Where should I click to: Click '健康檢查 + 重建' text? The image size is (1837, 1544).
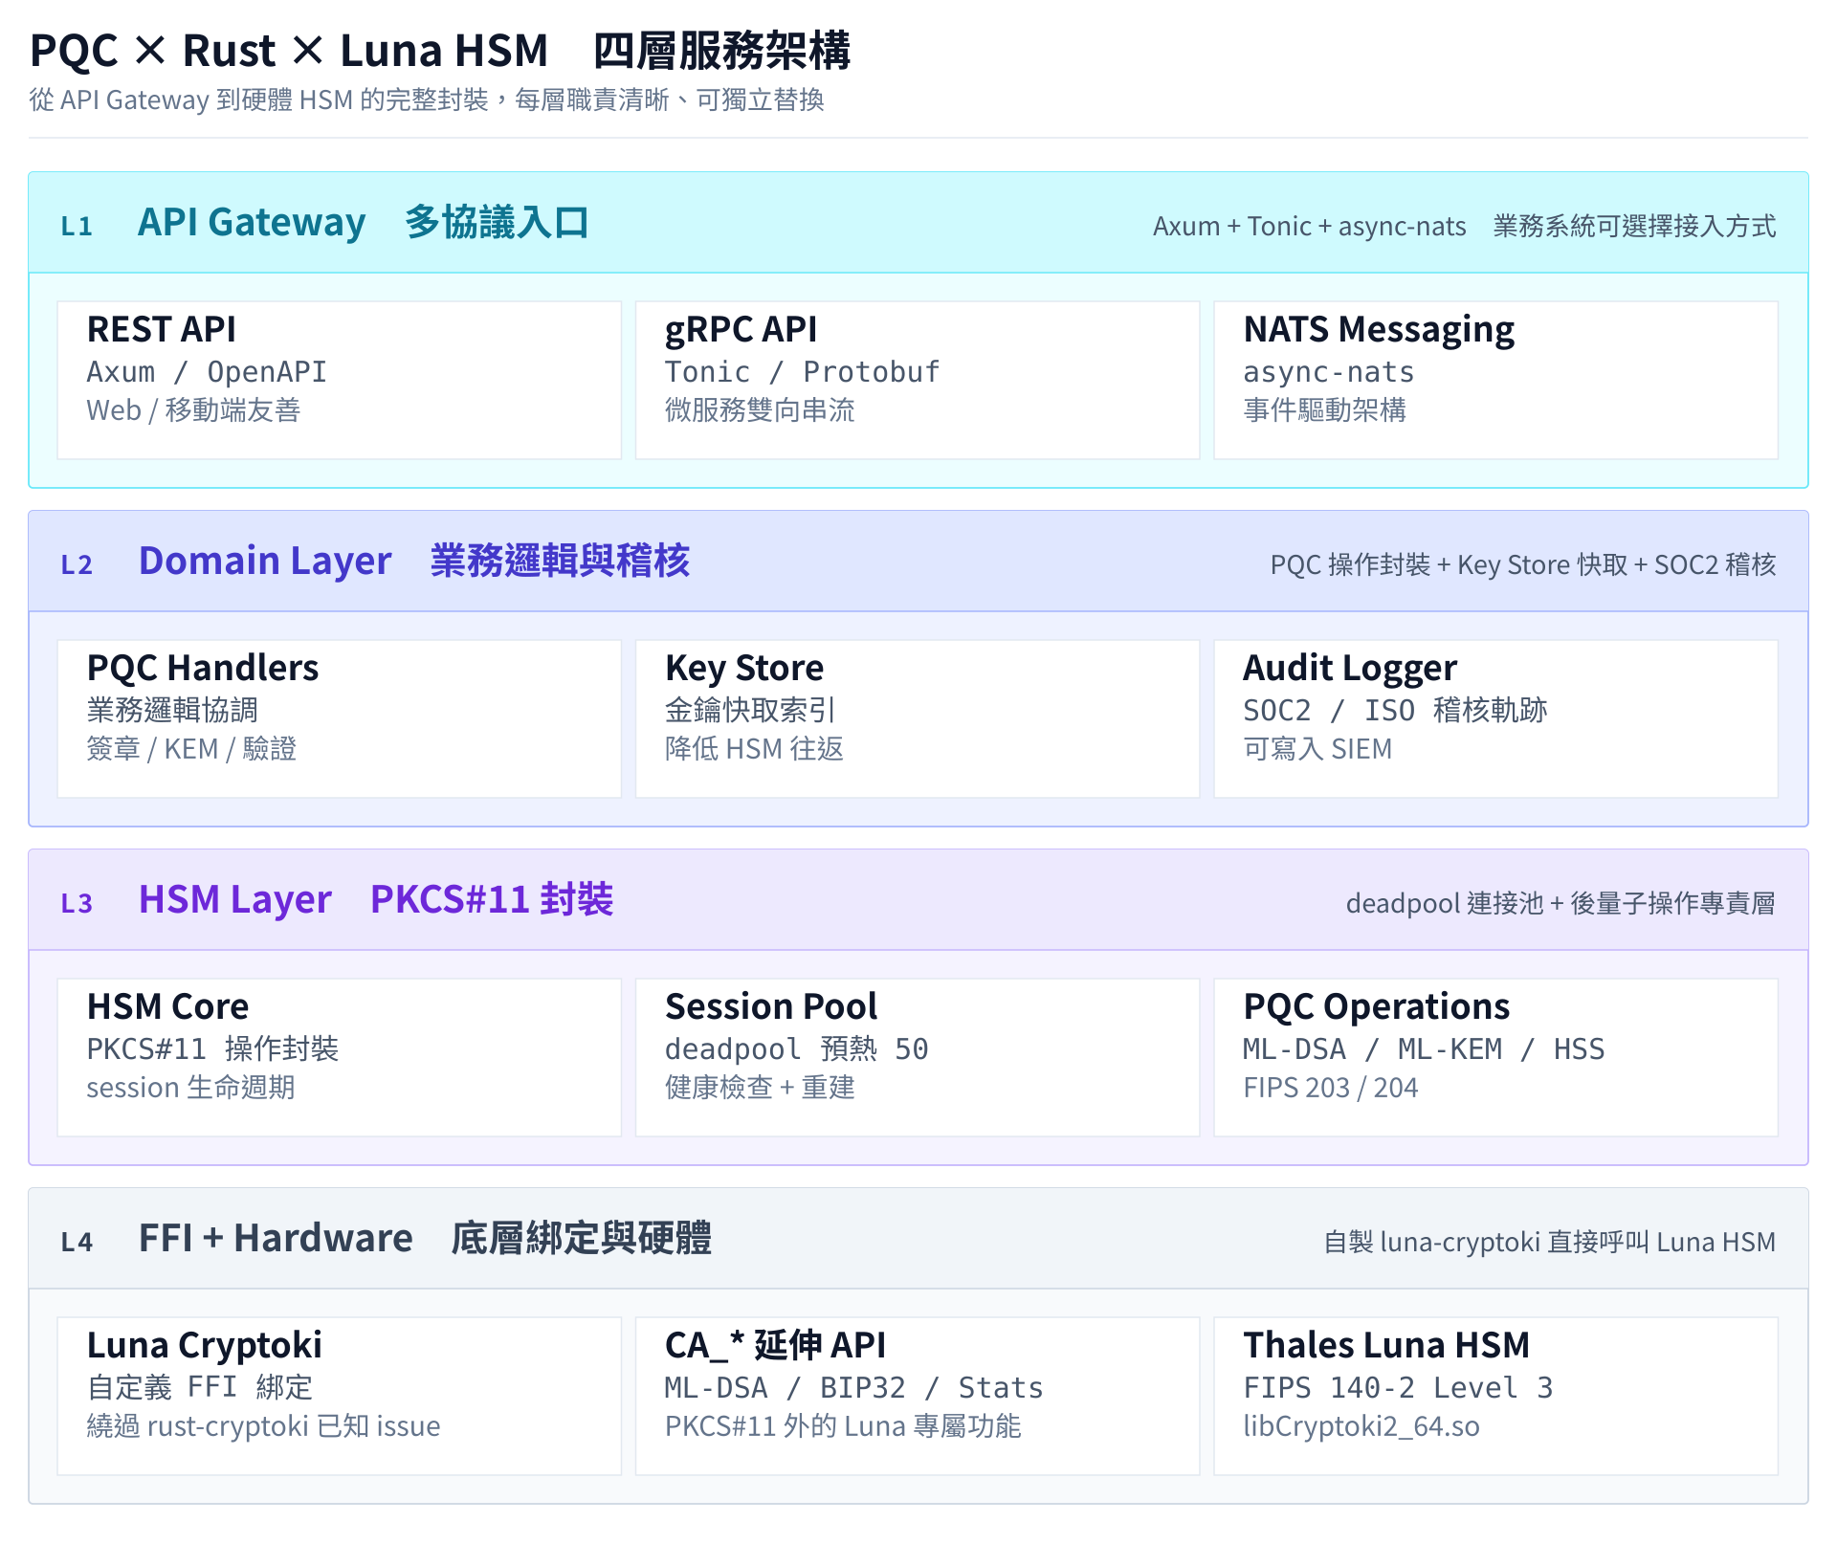click(x=760, y=1088)
